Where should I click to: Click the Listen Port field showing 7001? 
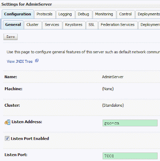(130, 156)
